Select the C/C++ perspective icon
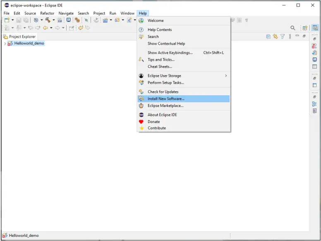 [x=315, y=28]
